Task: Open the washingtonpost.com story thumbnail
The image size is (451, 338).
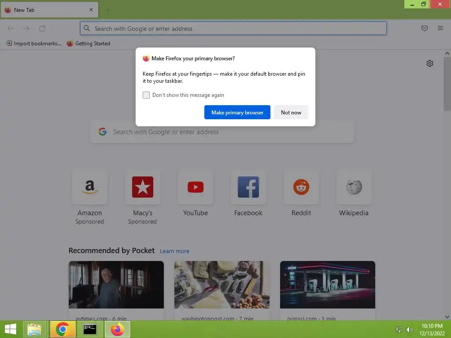Action: 222,285
